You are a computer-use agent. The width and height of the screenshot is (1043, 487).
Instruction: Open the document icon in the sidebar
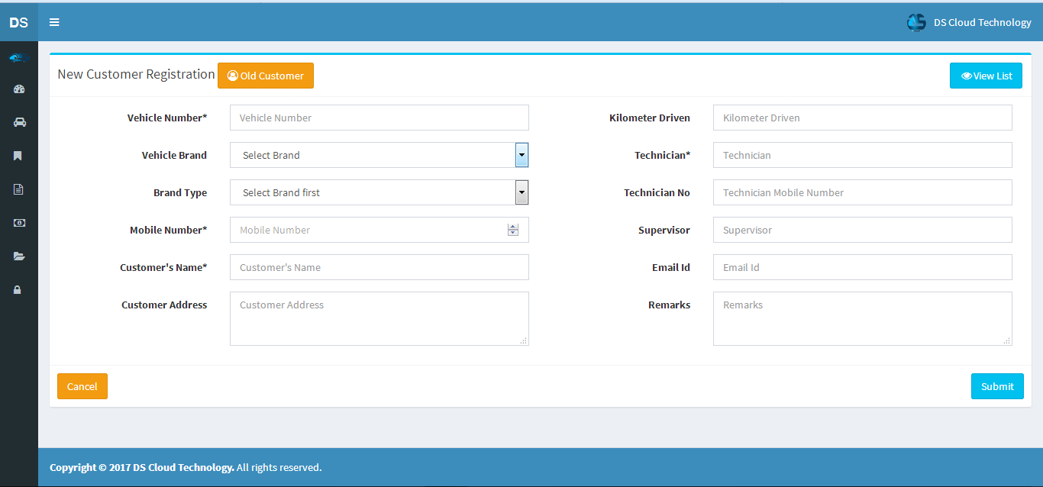[x=18, y=189]
